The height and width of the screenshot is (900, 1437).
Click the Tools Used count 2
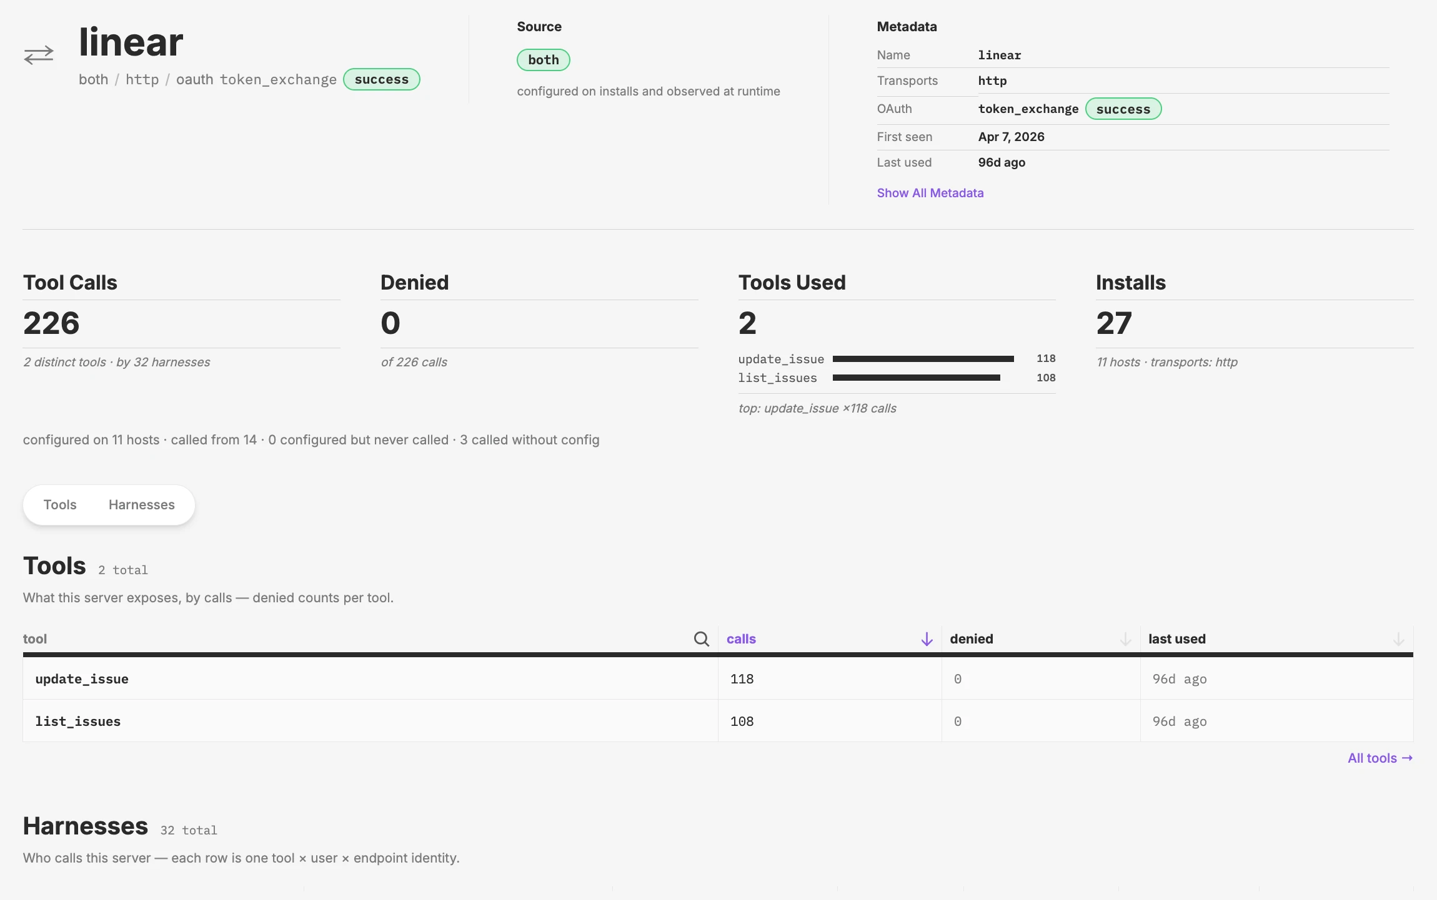click(x=747, y=323)
